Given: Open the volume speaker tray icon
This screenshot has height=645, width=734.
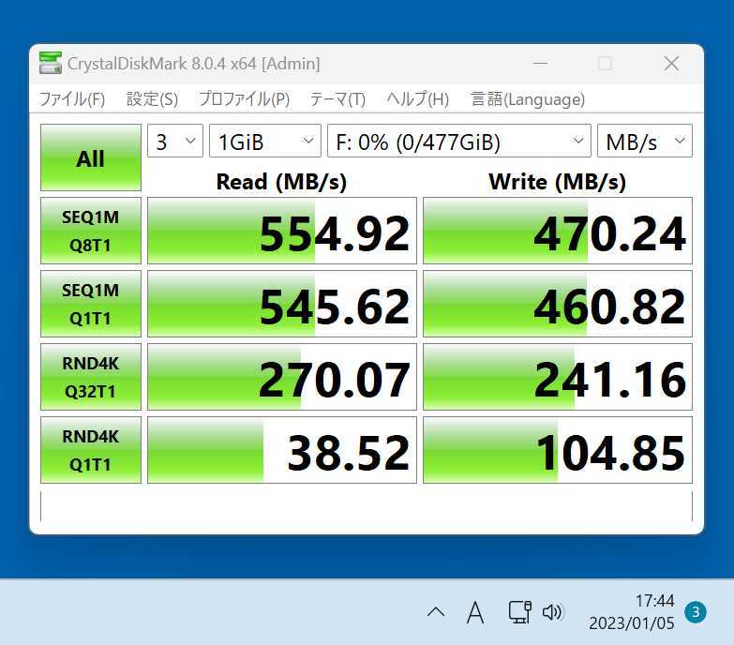Looking at the screenshot, I should [552, 612].
